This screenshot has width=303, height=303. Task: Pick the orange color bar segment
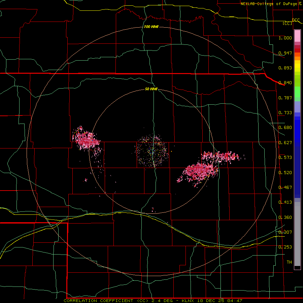[x=297, y=58]
